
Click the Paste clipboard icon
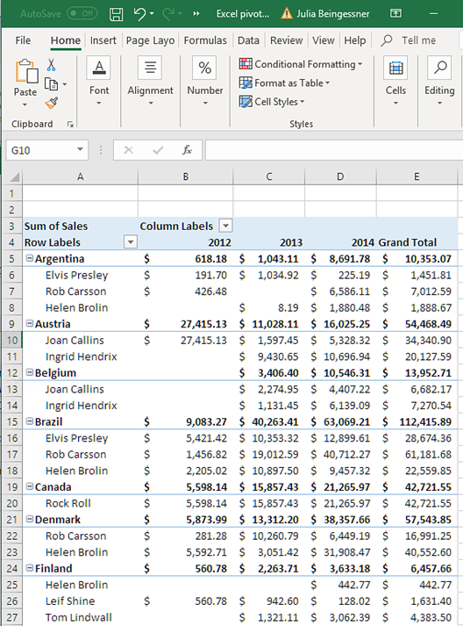[26, 71]
